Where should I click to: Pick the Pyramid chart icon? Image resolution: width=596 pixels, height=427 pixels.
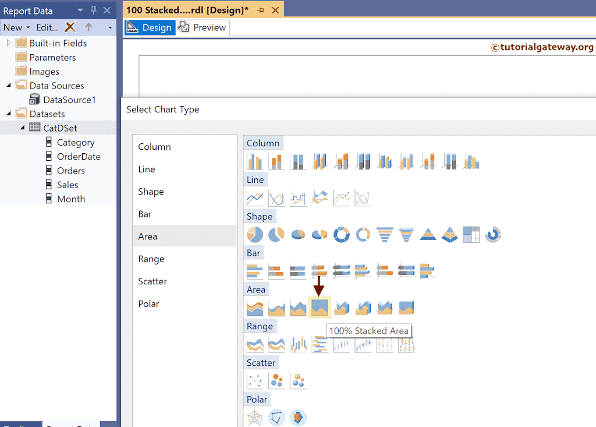pos(428,234)
